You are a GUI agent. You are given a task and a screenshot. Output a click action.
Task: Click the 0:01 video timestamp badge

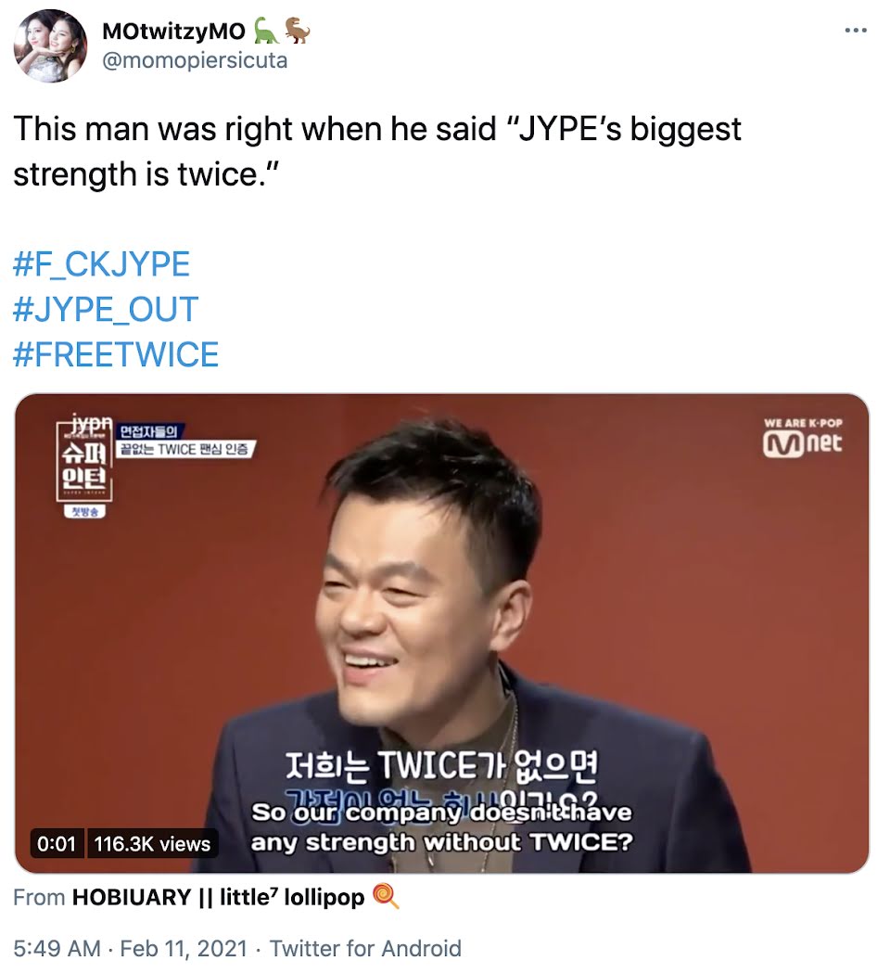[x=57, y=844]
